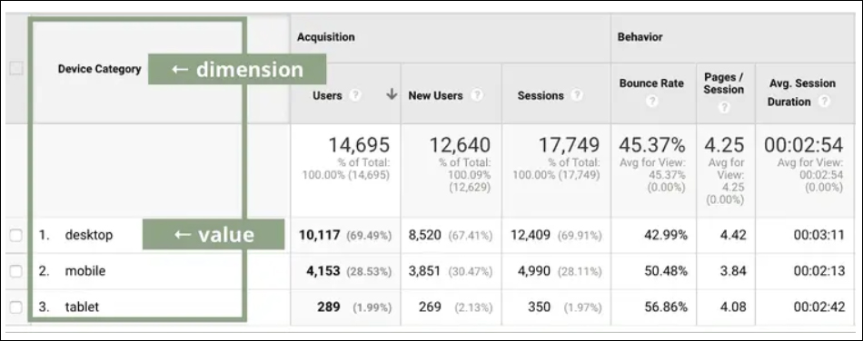The width and height of the screenshot is (863, 341).
Task: Open help icon next to Avg. Session Duration
Action: pos(823,102)
